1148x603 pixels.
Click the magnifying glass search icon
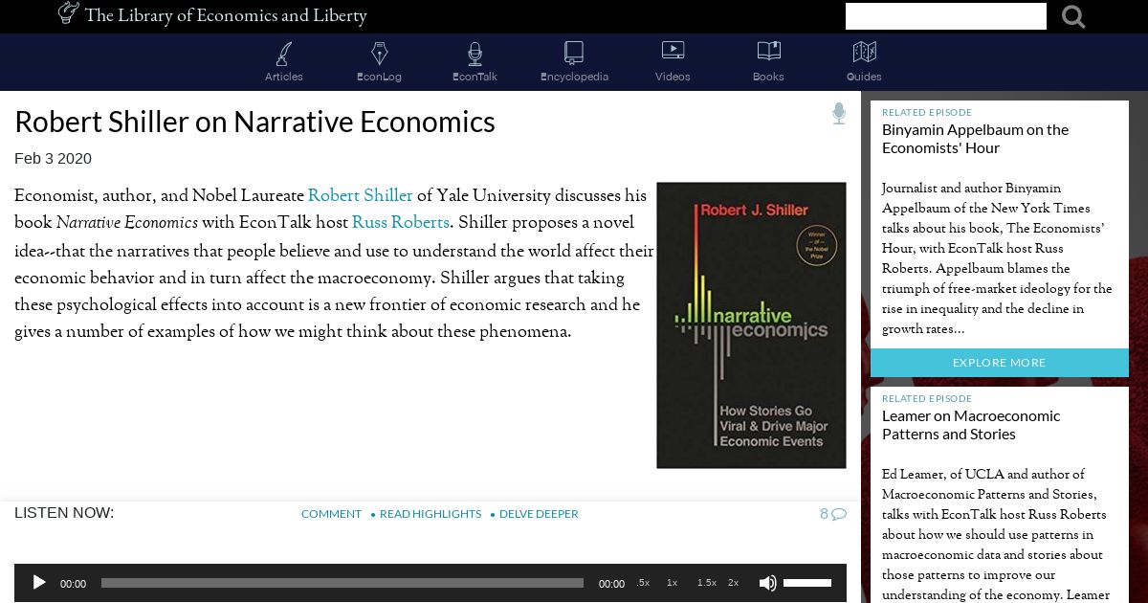pos(1073,16)
